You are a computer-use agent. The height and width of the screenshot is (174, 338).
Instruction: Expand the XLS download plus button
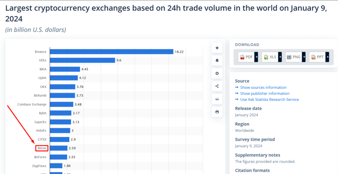(x=280, y=57)
